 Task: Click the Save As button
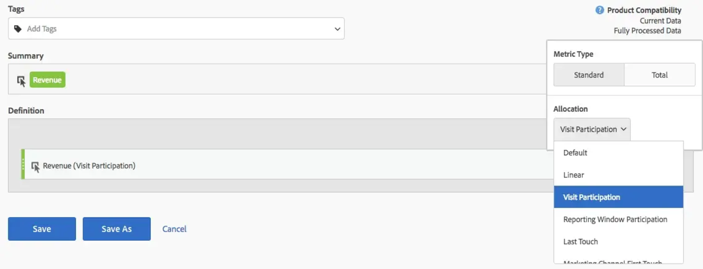(116, 229)
